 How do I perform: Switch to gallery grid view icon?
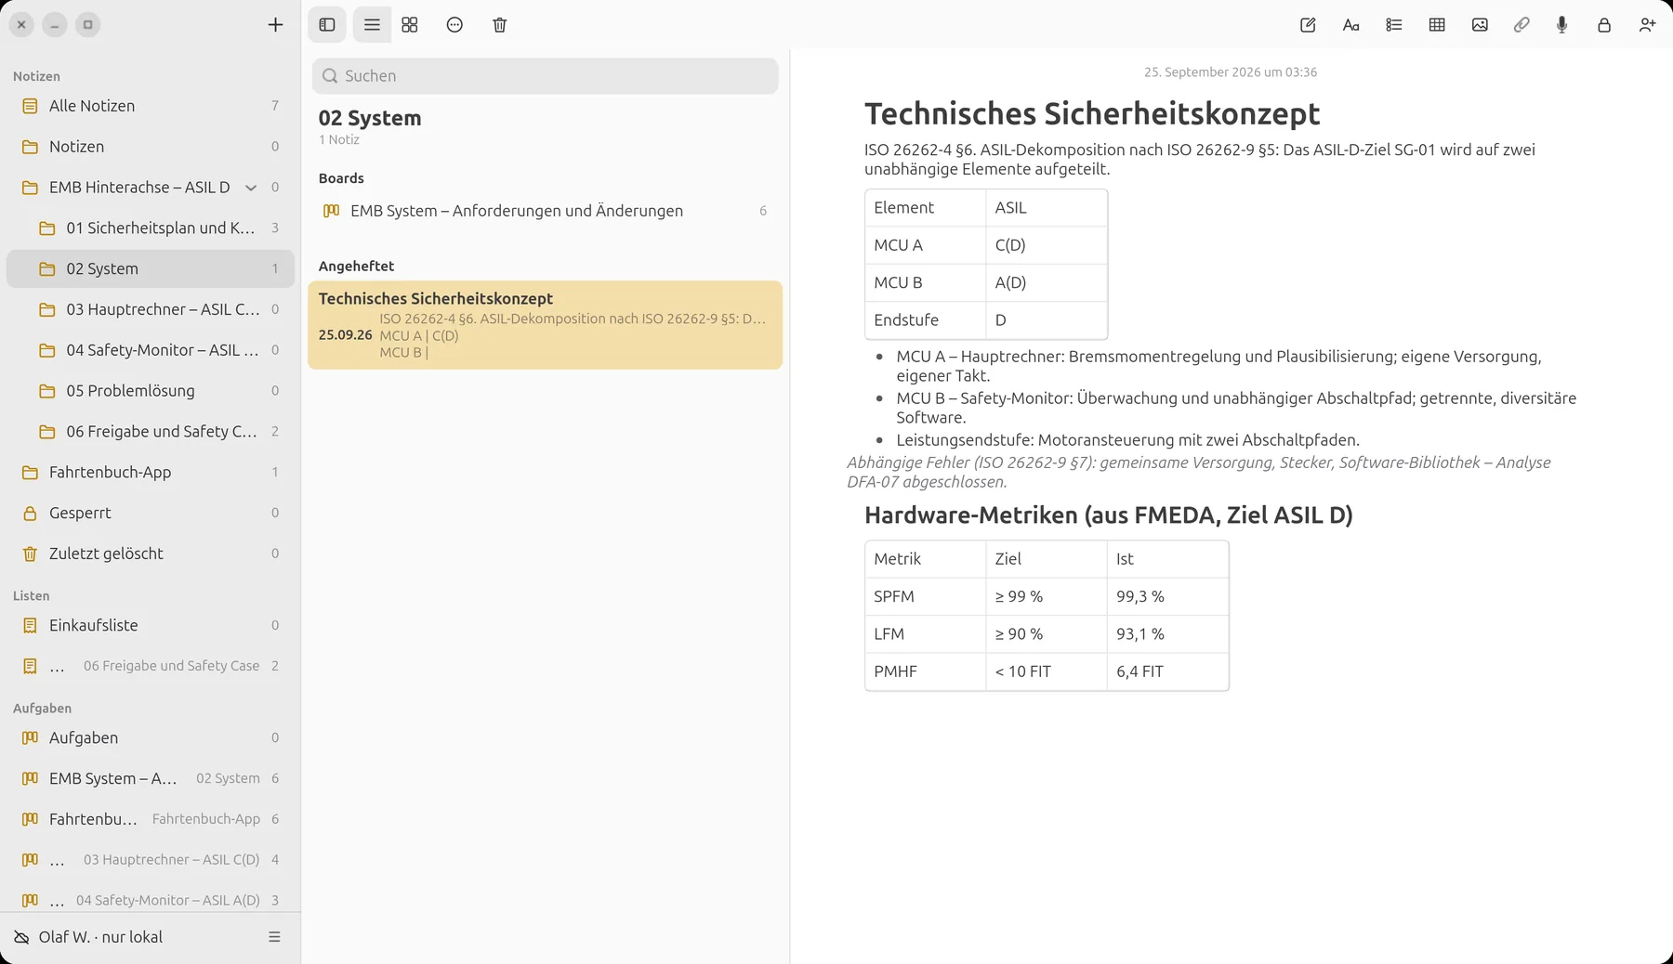[410, 25]
